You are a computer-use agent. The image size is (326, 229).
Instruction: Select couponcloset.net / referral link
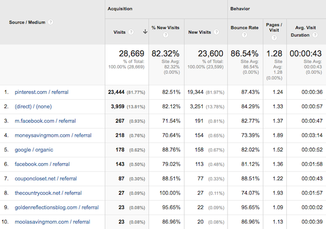pos(47,178)
